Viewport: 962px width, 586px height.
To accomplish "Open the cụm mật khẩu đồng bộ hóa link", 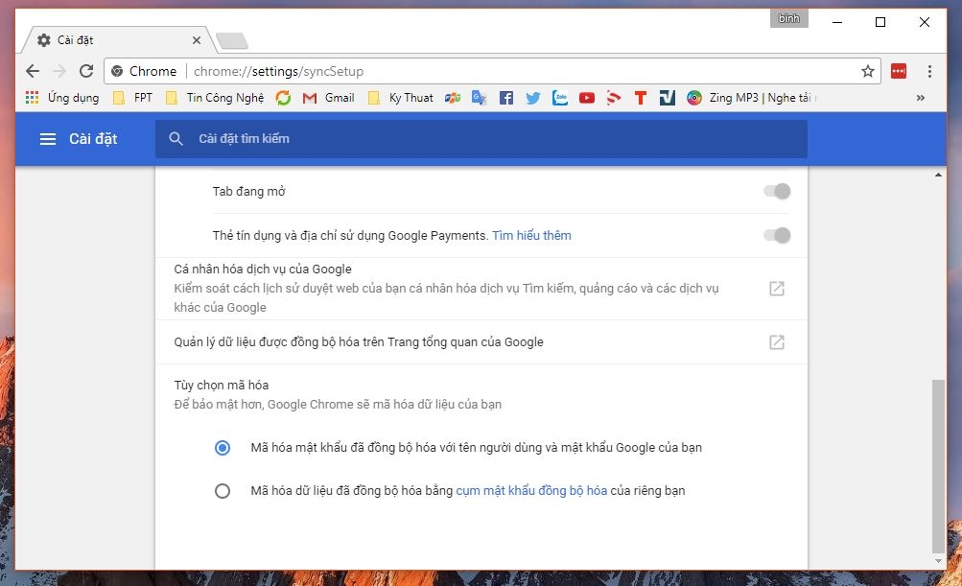I will click(531, 491).
